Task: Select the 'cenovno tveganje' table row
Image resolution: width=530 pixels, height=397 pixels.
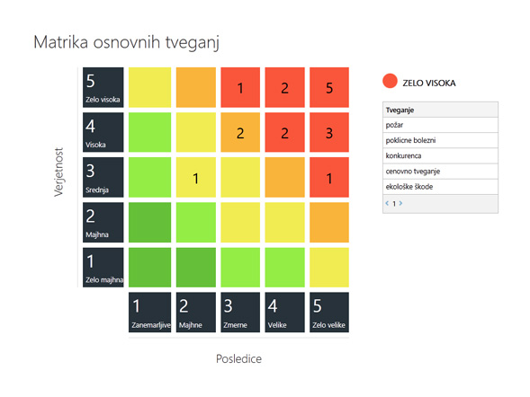Action: point(440,172)
